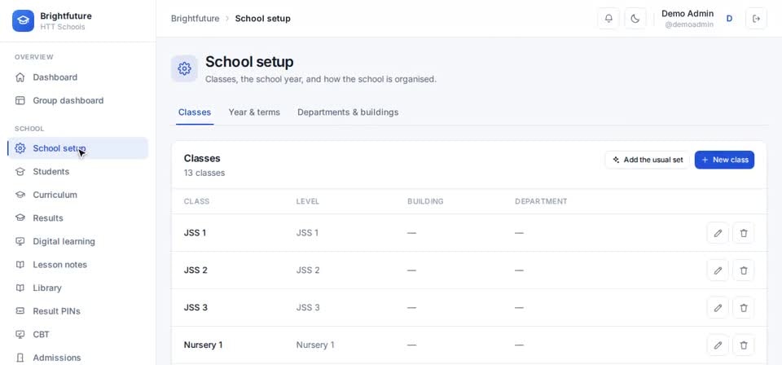Click School setup breadcrumb text
The width and height of the screenshot is (782, 365).
pos(263,19)
